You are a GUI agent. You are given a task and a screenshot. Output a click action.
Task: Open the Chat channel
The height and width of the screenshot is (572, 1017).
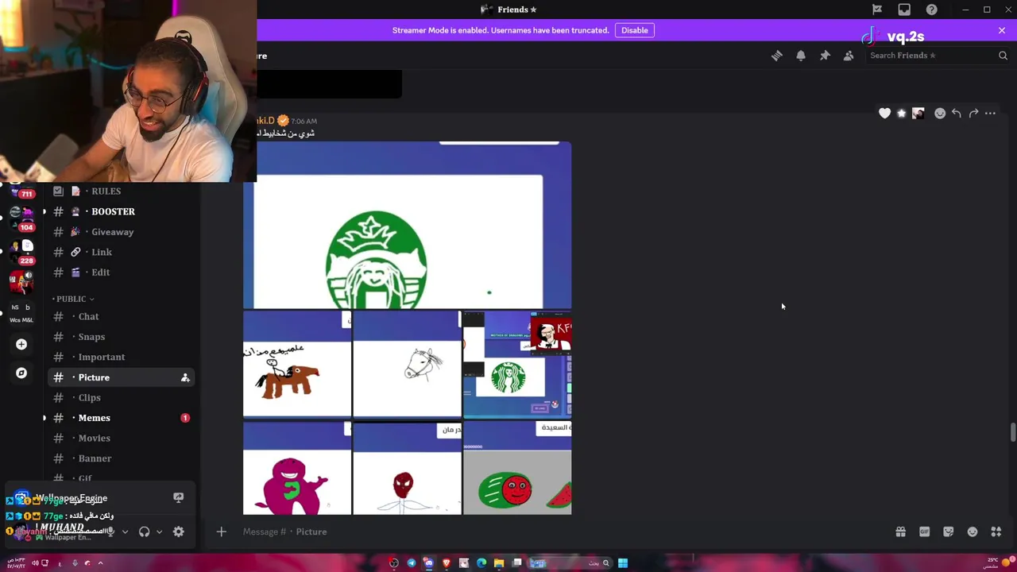(119, 316)
